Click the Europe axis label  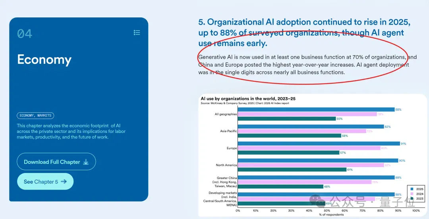[232, 148]
